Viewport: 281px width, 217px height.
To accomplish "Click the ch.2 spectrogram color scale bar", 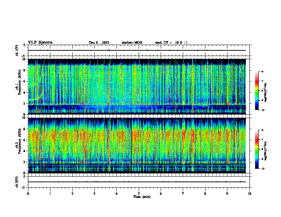I will [x=257, y=149].
